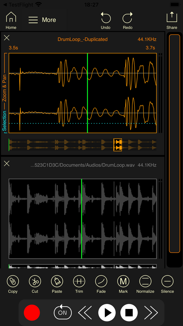Rewind with the double left arrows
Viewport: 183px width, 326px height.
point(85,313)
